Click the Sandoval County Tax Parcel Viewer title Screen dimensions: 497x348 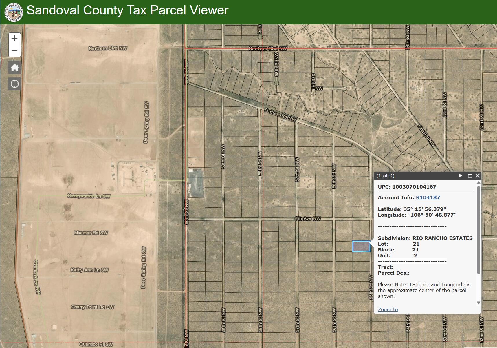127,10
